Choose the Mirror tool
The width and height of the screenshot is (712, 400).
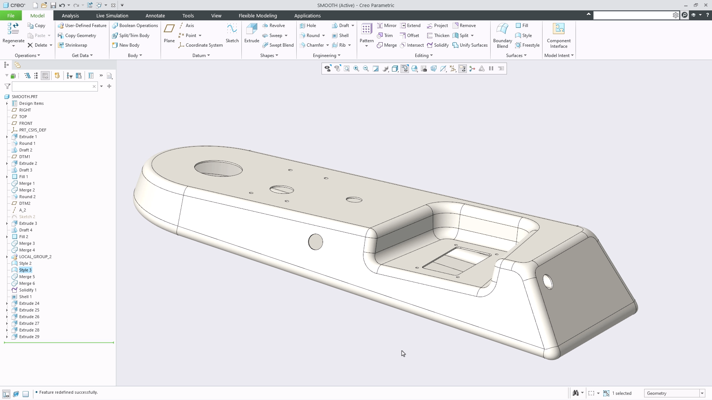click(x=386, y=26)
